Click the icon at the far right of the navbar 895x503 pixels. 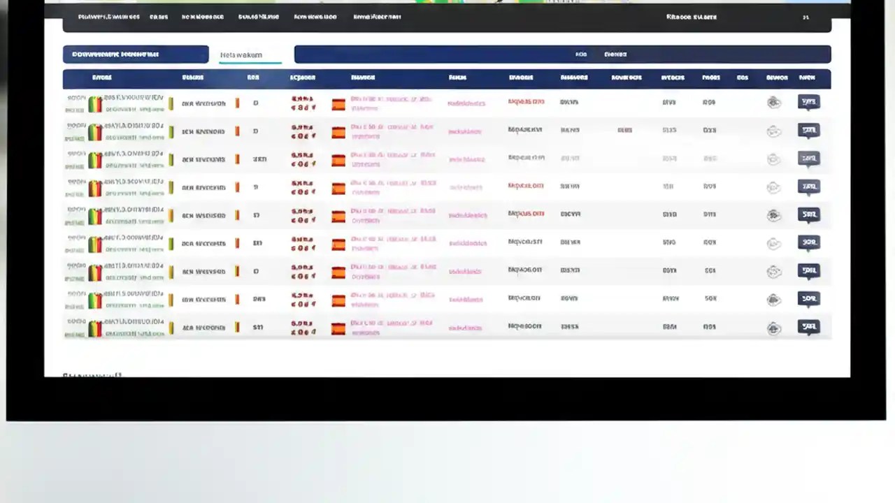805,17
